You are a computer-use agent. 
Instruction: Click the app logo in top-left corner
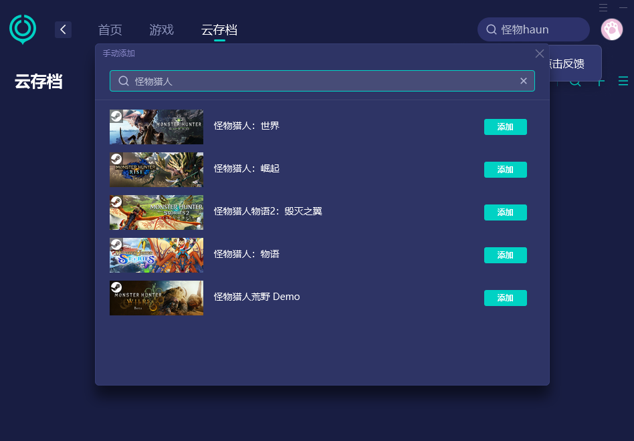(23, 29)
